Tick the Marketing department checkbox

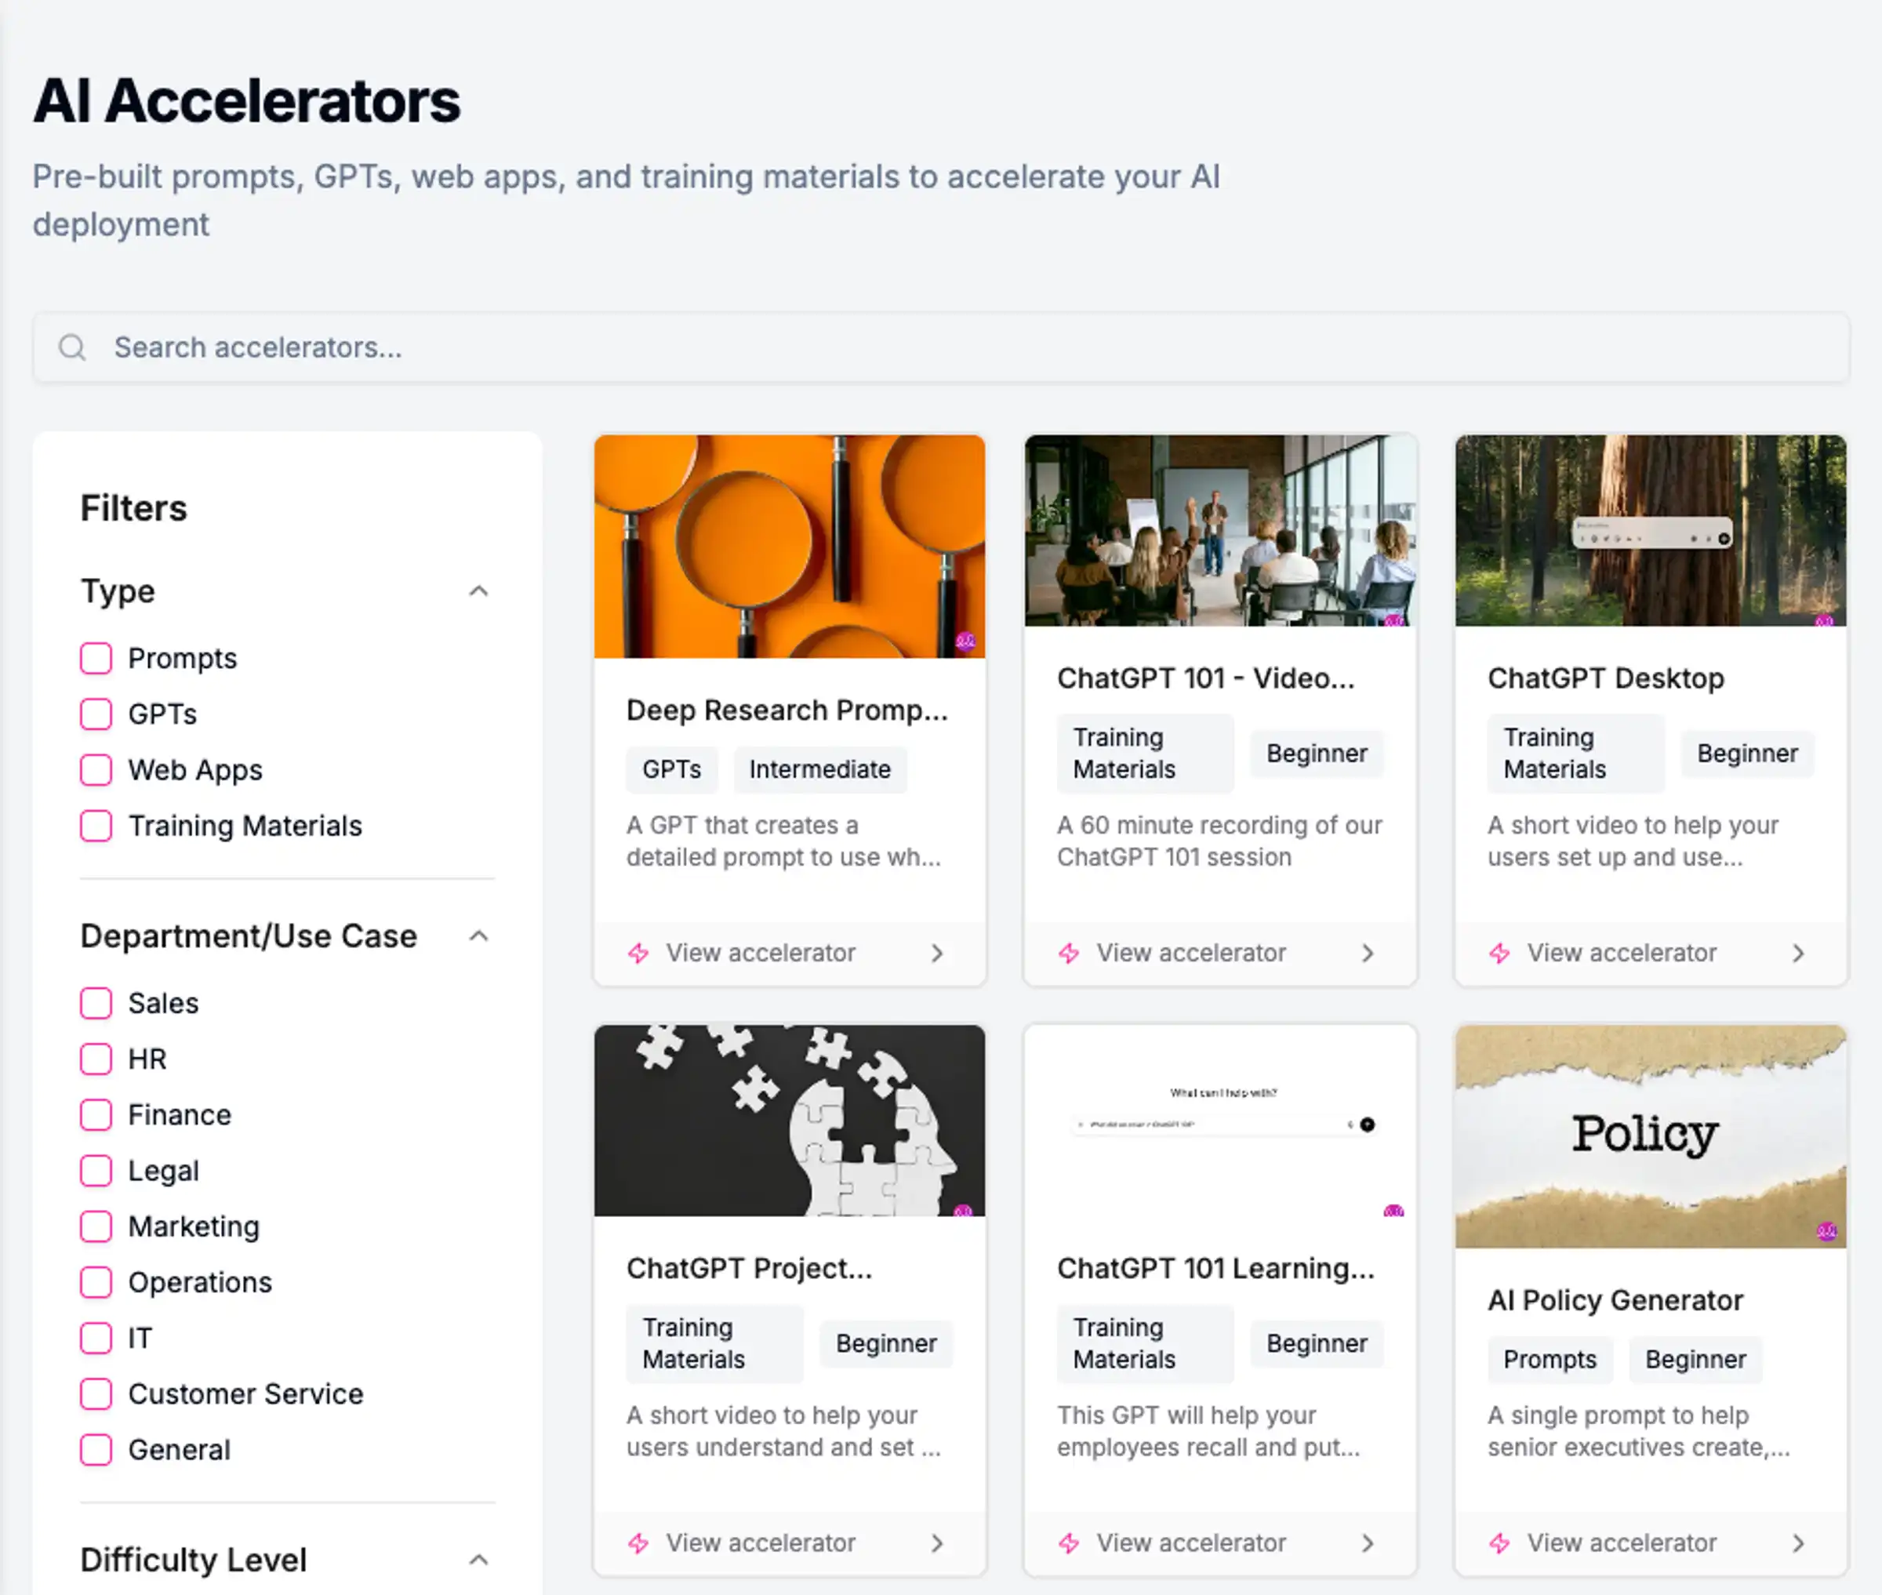click(96, 1227)
